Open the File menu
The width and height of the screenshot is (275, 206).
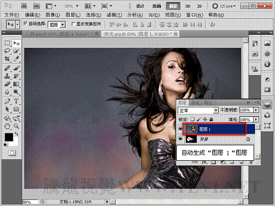coord(11,15)
